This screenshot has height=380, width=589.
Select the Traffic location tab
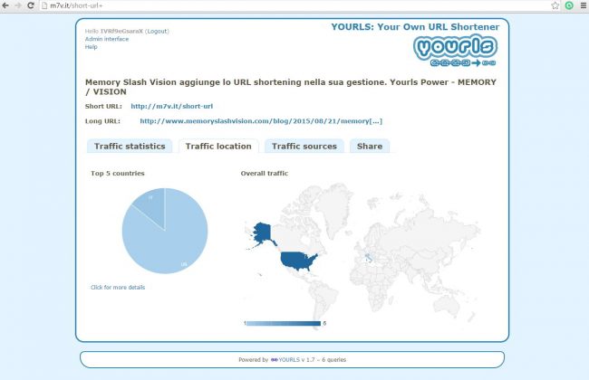[218, 146]
